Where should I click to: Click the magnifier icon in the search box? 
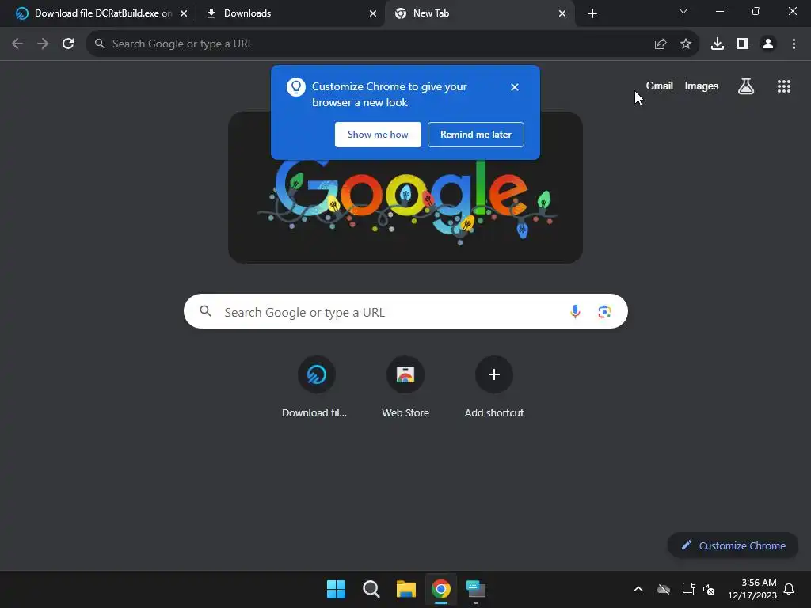point(206,310)
